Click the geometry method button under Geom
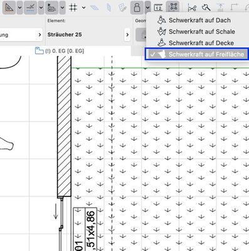The image size is (249, 251). 141,35
